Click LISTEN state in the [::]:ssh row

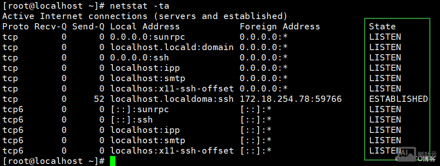click(385, 120)
